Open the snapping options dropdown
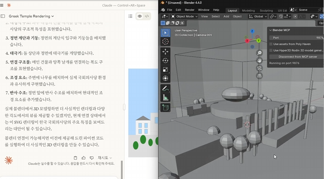 point(287,16)
